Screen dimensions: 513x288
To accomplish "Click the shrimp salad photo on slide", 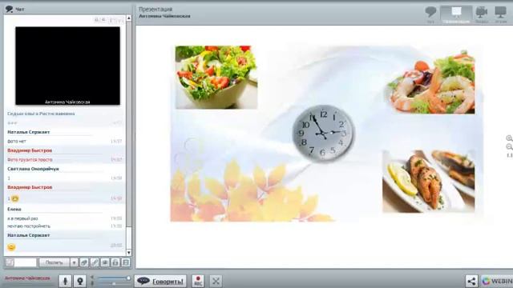I will 430,82.
